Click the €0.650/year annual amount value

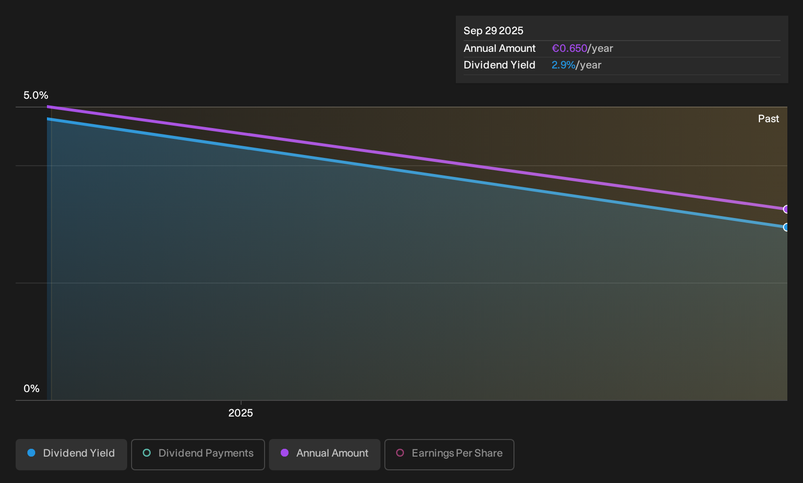tap(582, 48)
